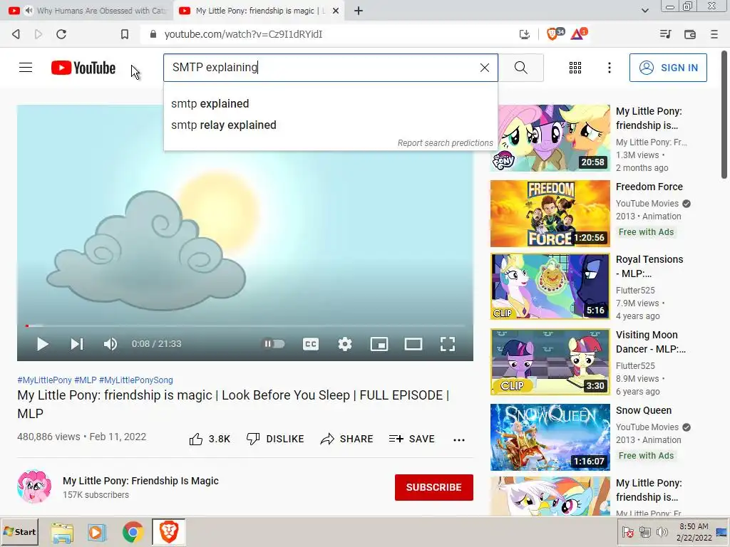
Task: Open a new browser tab
Action: point(358,11)
